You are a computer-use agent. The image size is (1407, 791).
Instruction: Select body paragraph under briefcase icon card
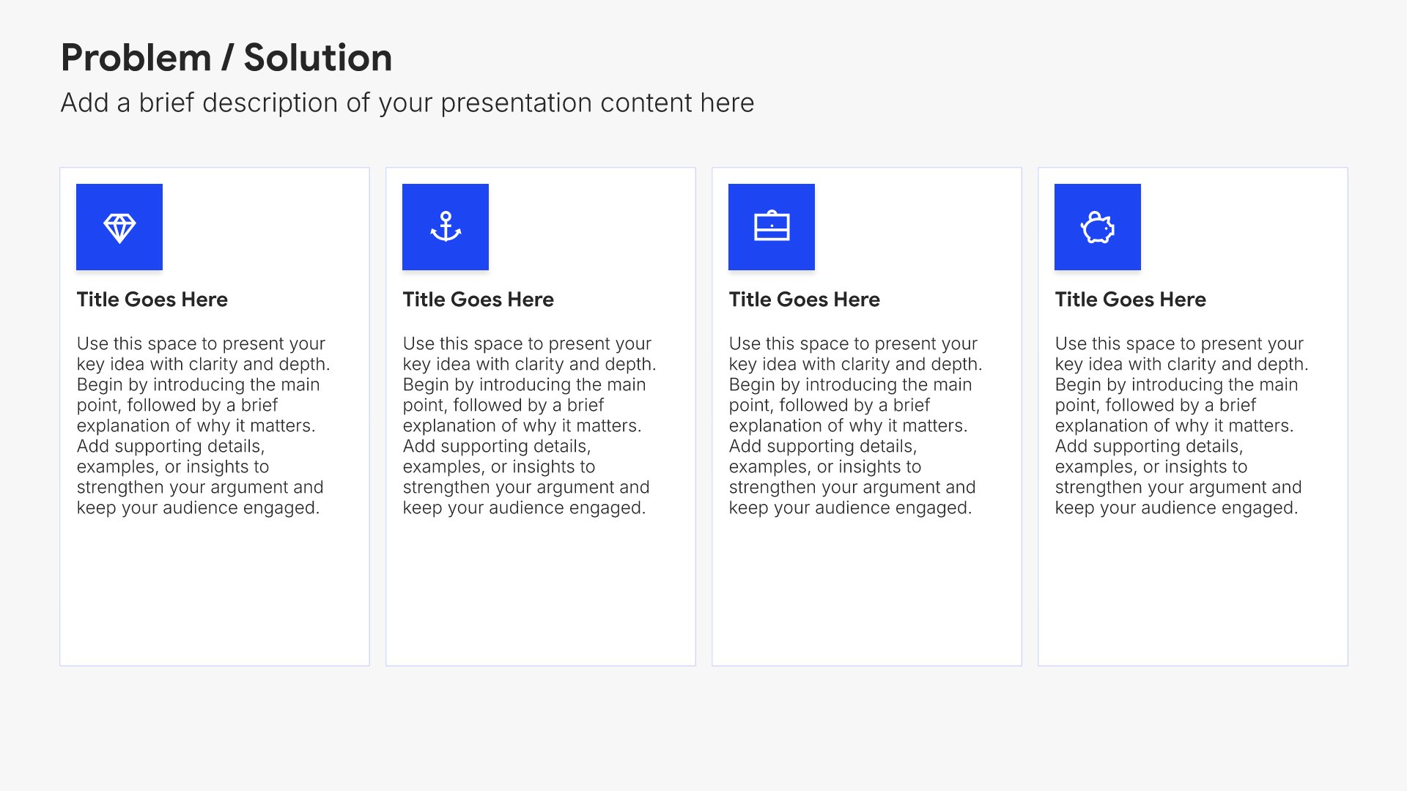pyautogui.click(x=856, y=426)
